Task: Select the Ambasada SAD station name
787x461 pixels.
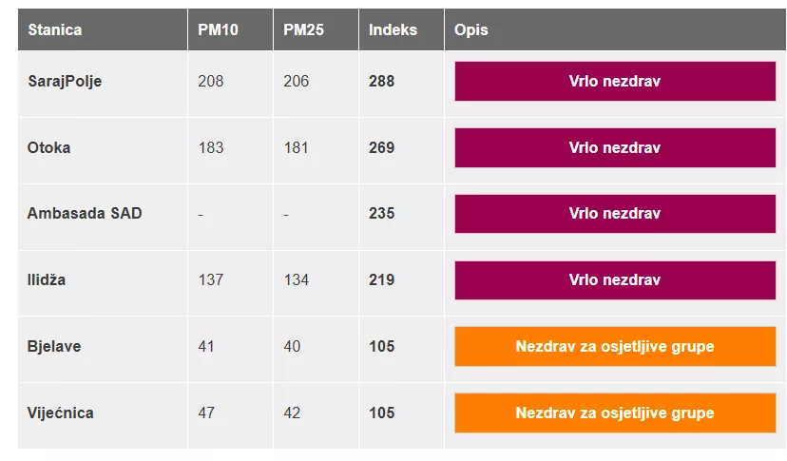Action: [85, 214]
